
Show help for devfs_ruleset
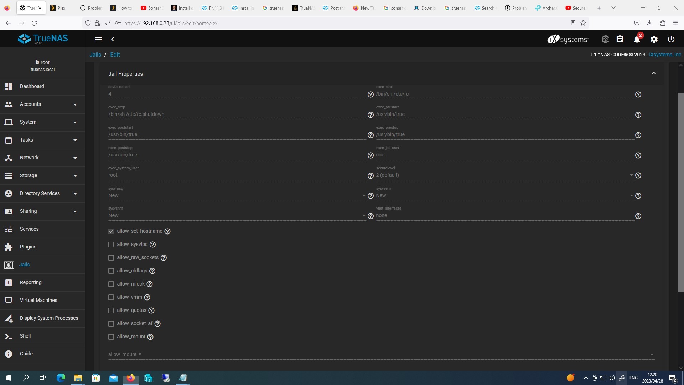[x=370, y=94]
